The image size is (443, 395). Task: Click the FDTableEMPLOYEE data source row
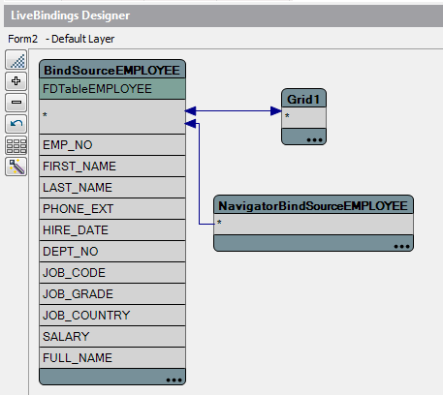click(112, 89)
